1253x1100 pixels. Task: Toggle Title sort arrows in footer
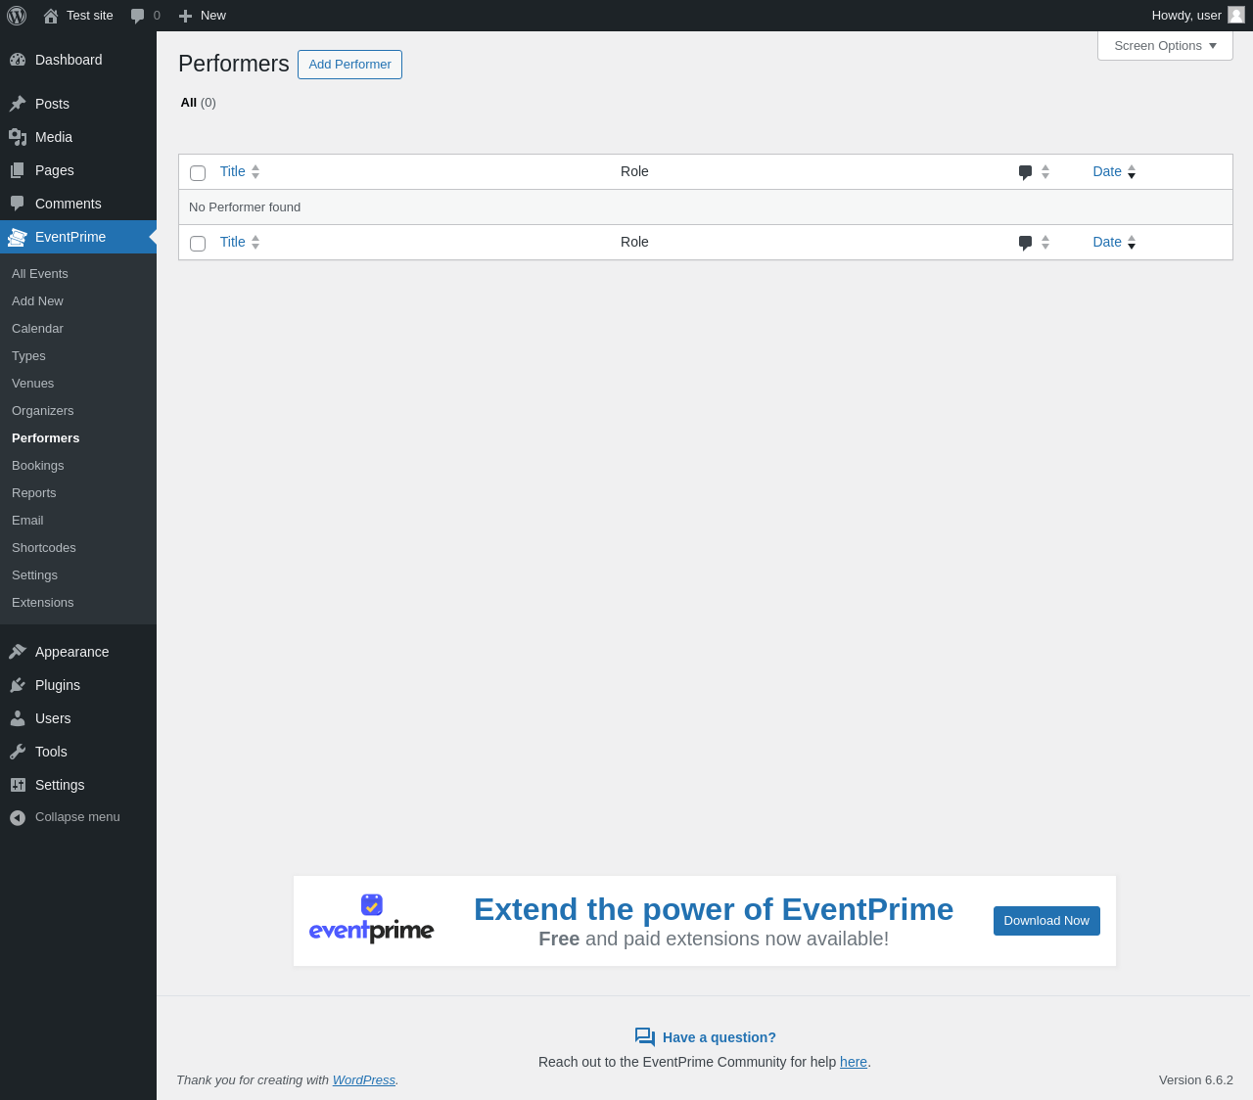point(255,242)
